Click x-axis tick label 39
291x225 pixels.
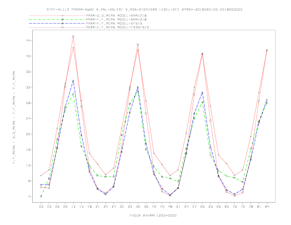click(x=146, y=207)
